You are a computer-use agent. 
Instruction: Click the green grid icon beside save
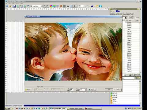pyautogui.click(x=18, y=6)
